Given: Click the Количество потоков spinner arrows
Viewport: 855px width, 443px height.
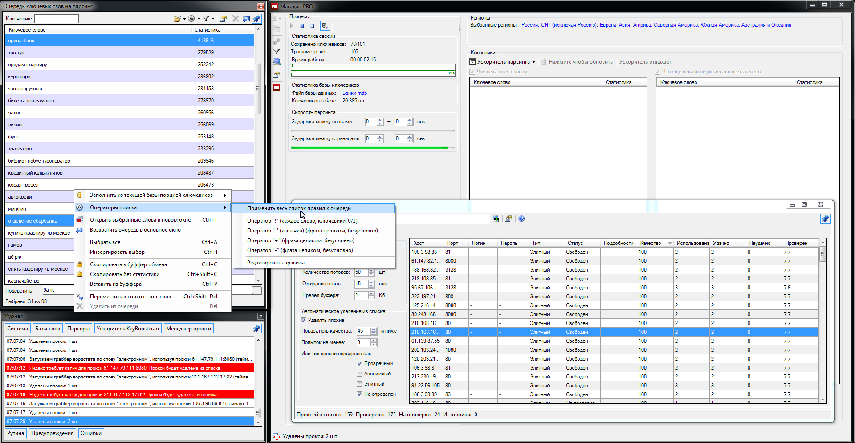Looking at the screenshot, I should pos(371,272).
